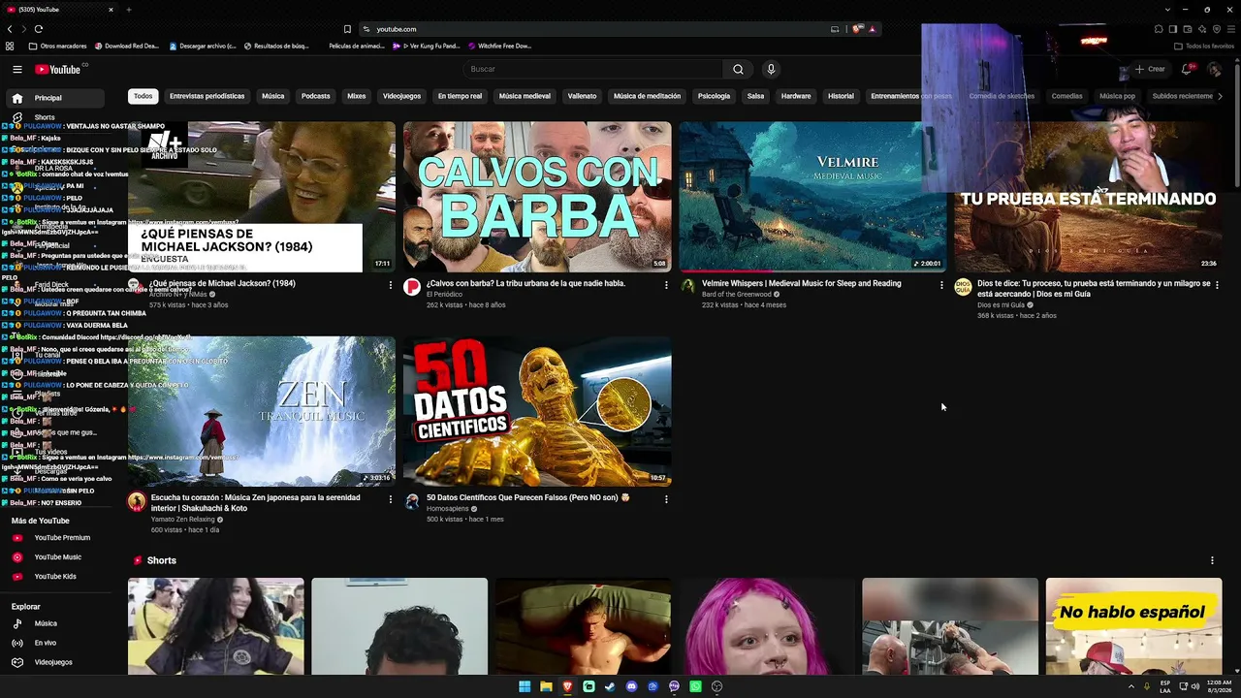Open the Windows Start menu
This screenshot has width=1241, height=698.
525,686
